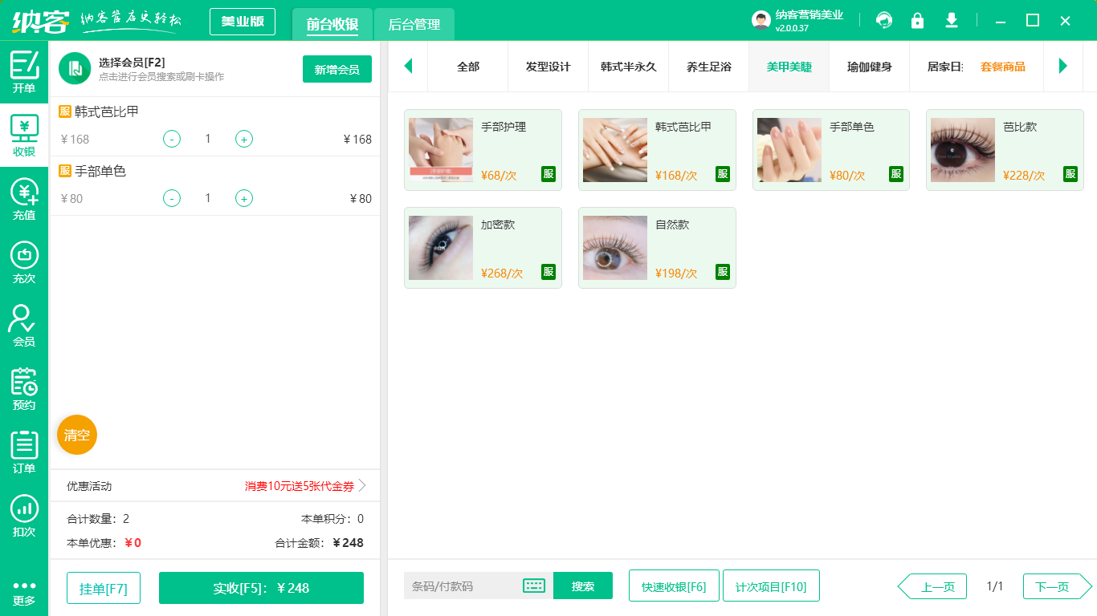Screen dimensions: 1097x616
Task: Click the customer service headset icon
Action: pos(884,20)
